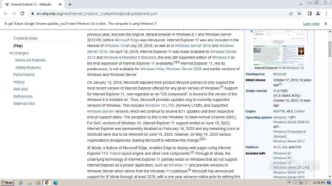
Task: Open the Windows Vista link
Action: [x=152, y=69]
